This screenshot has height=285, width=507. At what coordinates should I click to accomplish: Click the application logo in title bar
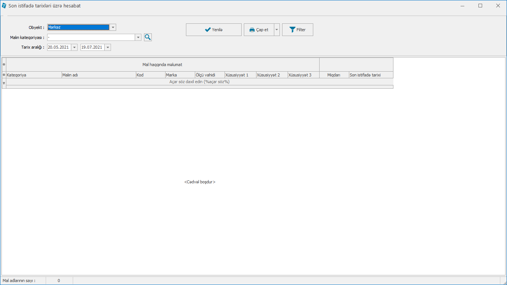(4, 6)
